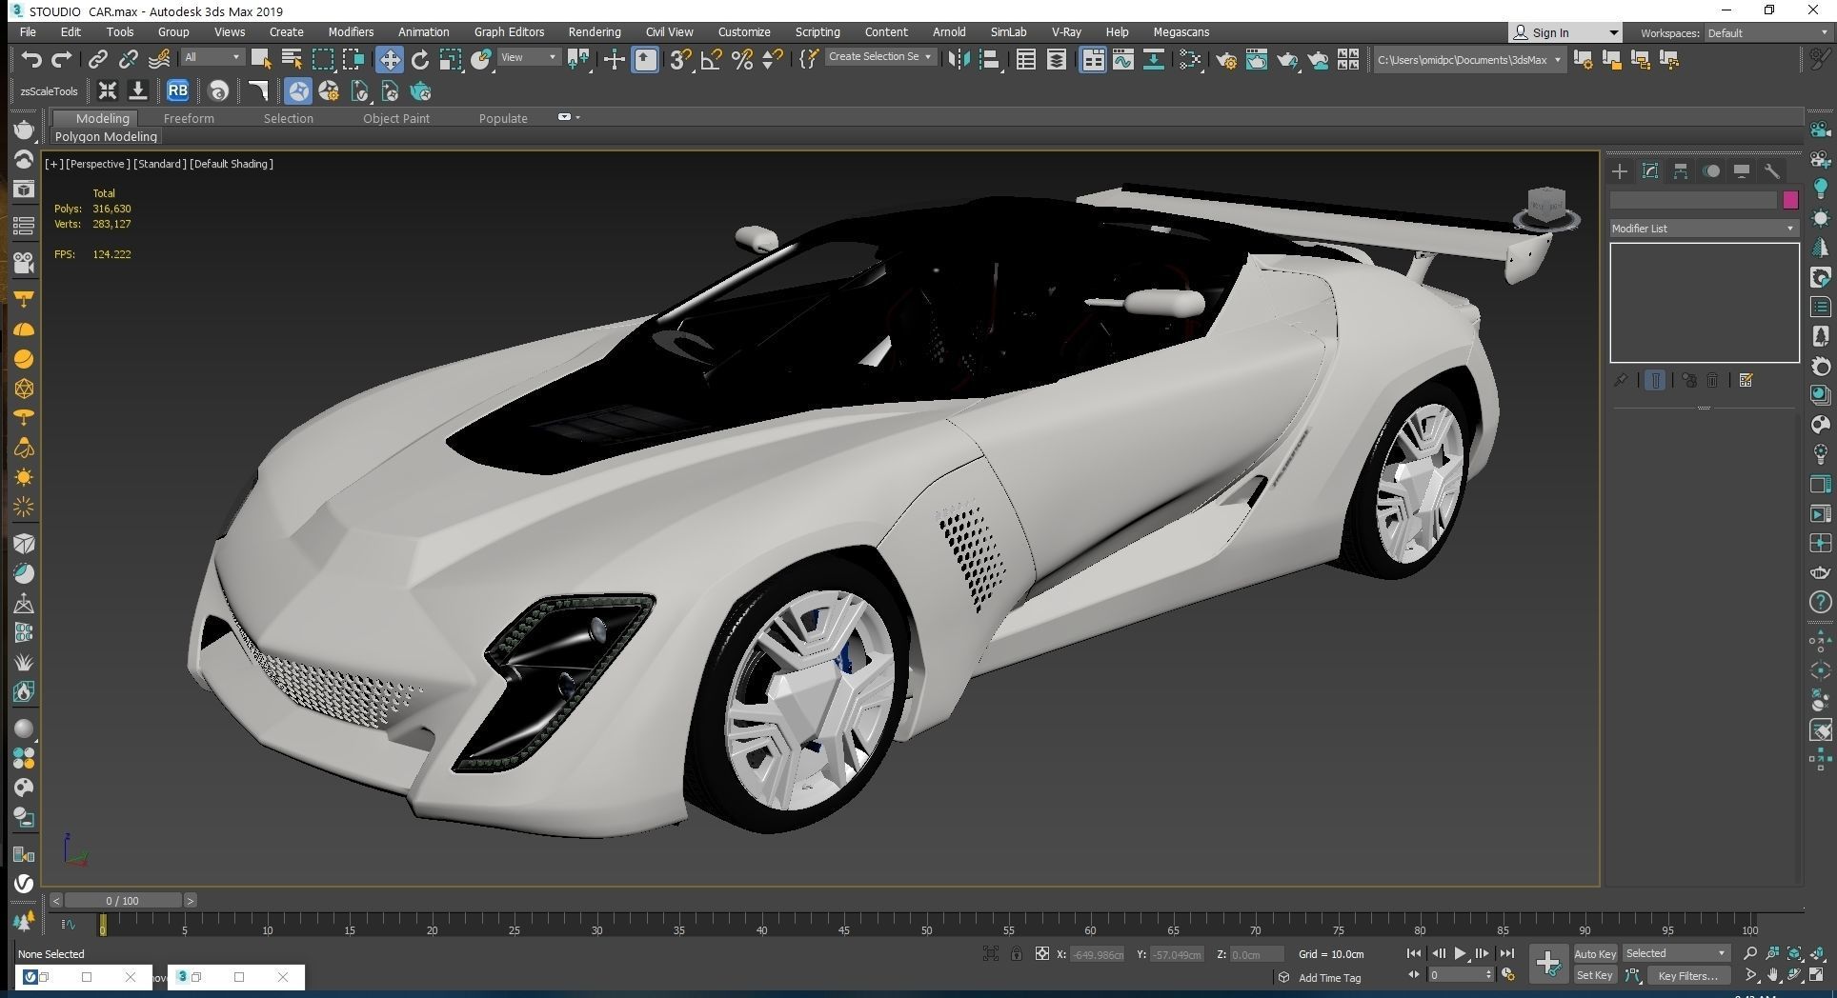
Task: Toggle the Angle Snap icon
Action: pyautogui.click(x=711, y=59)
